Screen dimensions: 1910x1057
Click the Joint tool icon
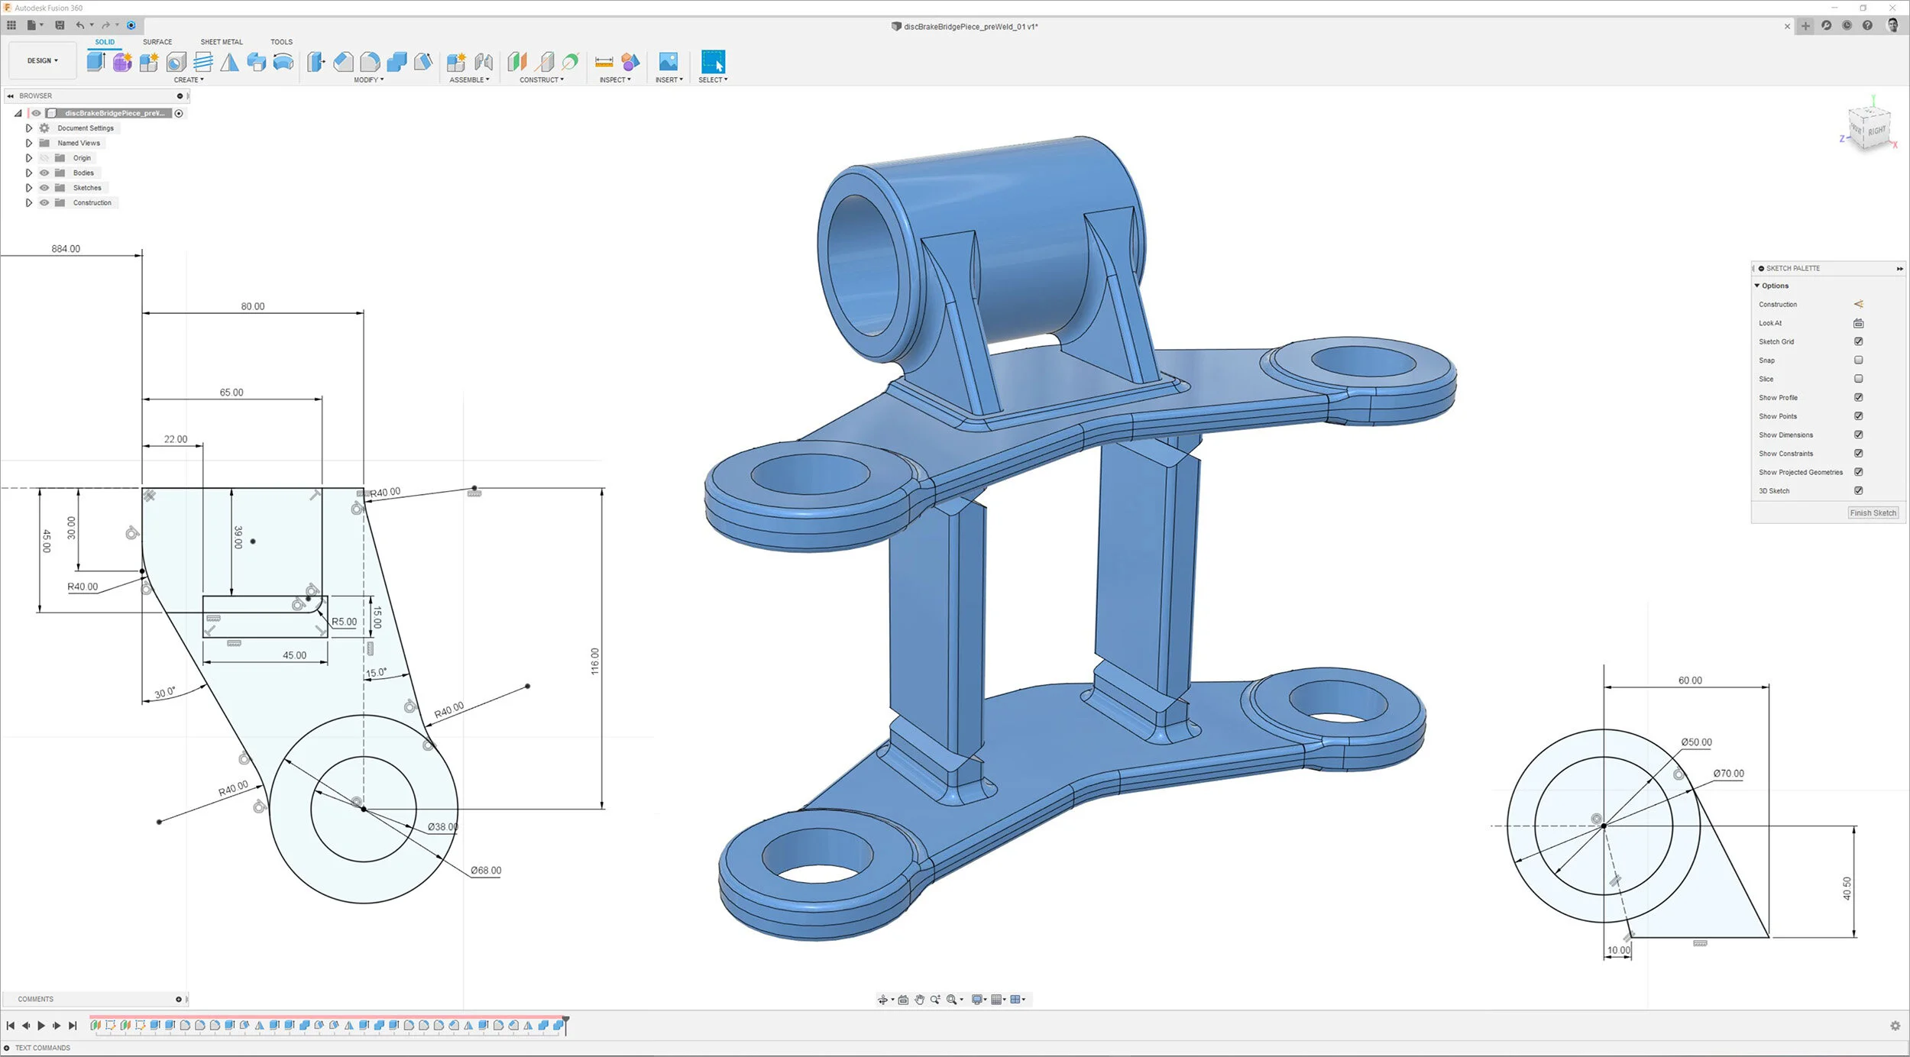(484, 62)
